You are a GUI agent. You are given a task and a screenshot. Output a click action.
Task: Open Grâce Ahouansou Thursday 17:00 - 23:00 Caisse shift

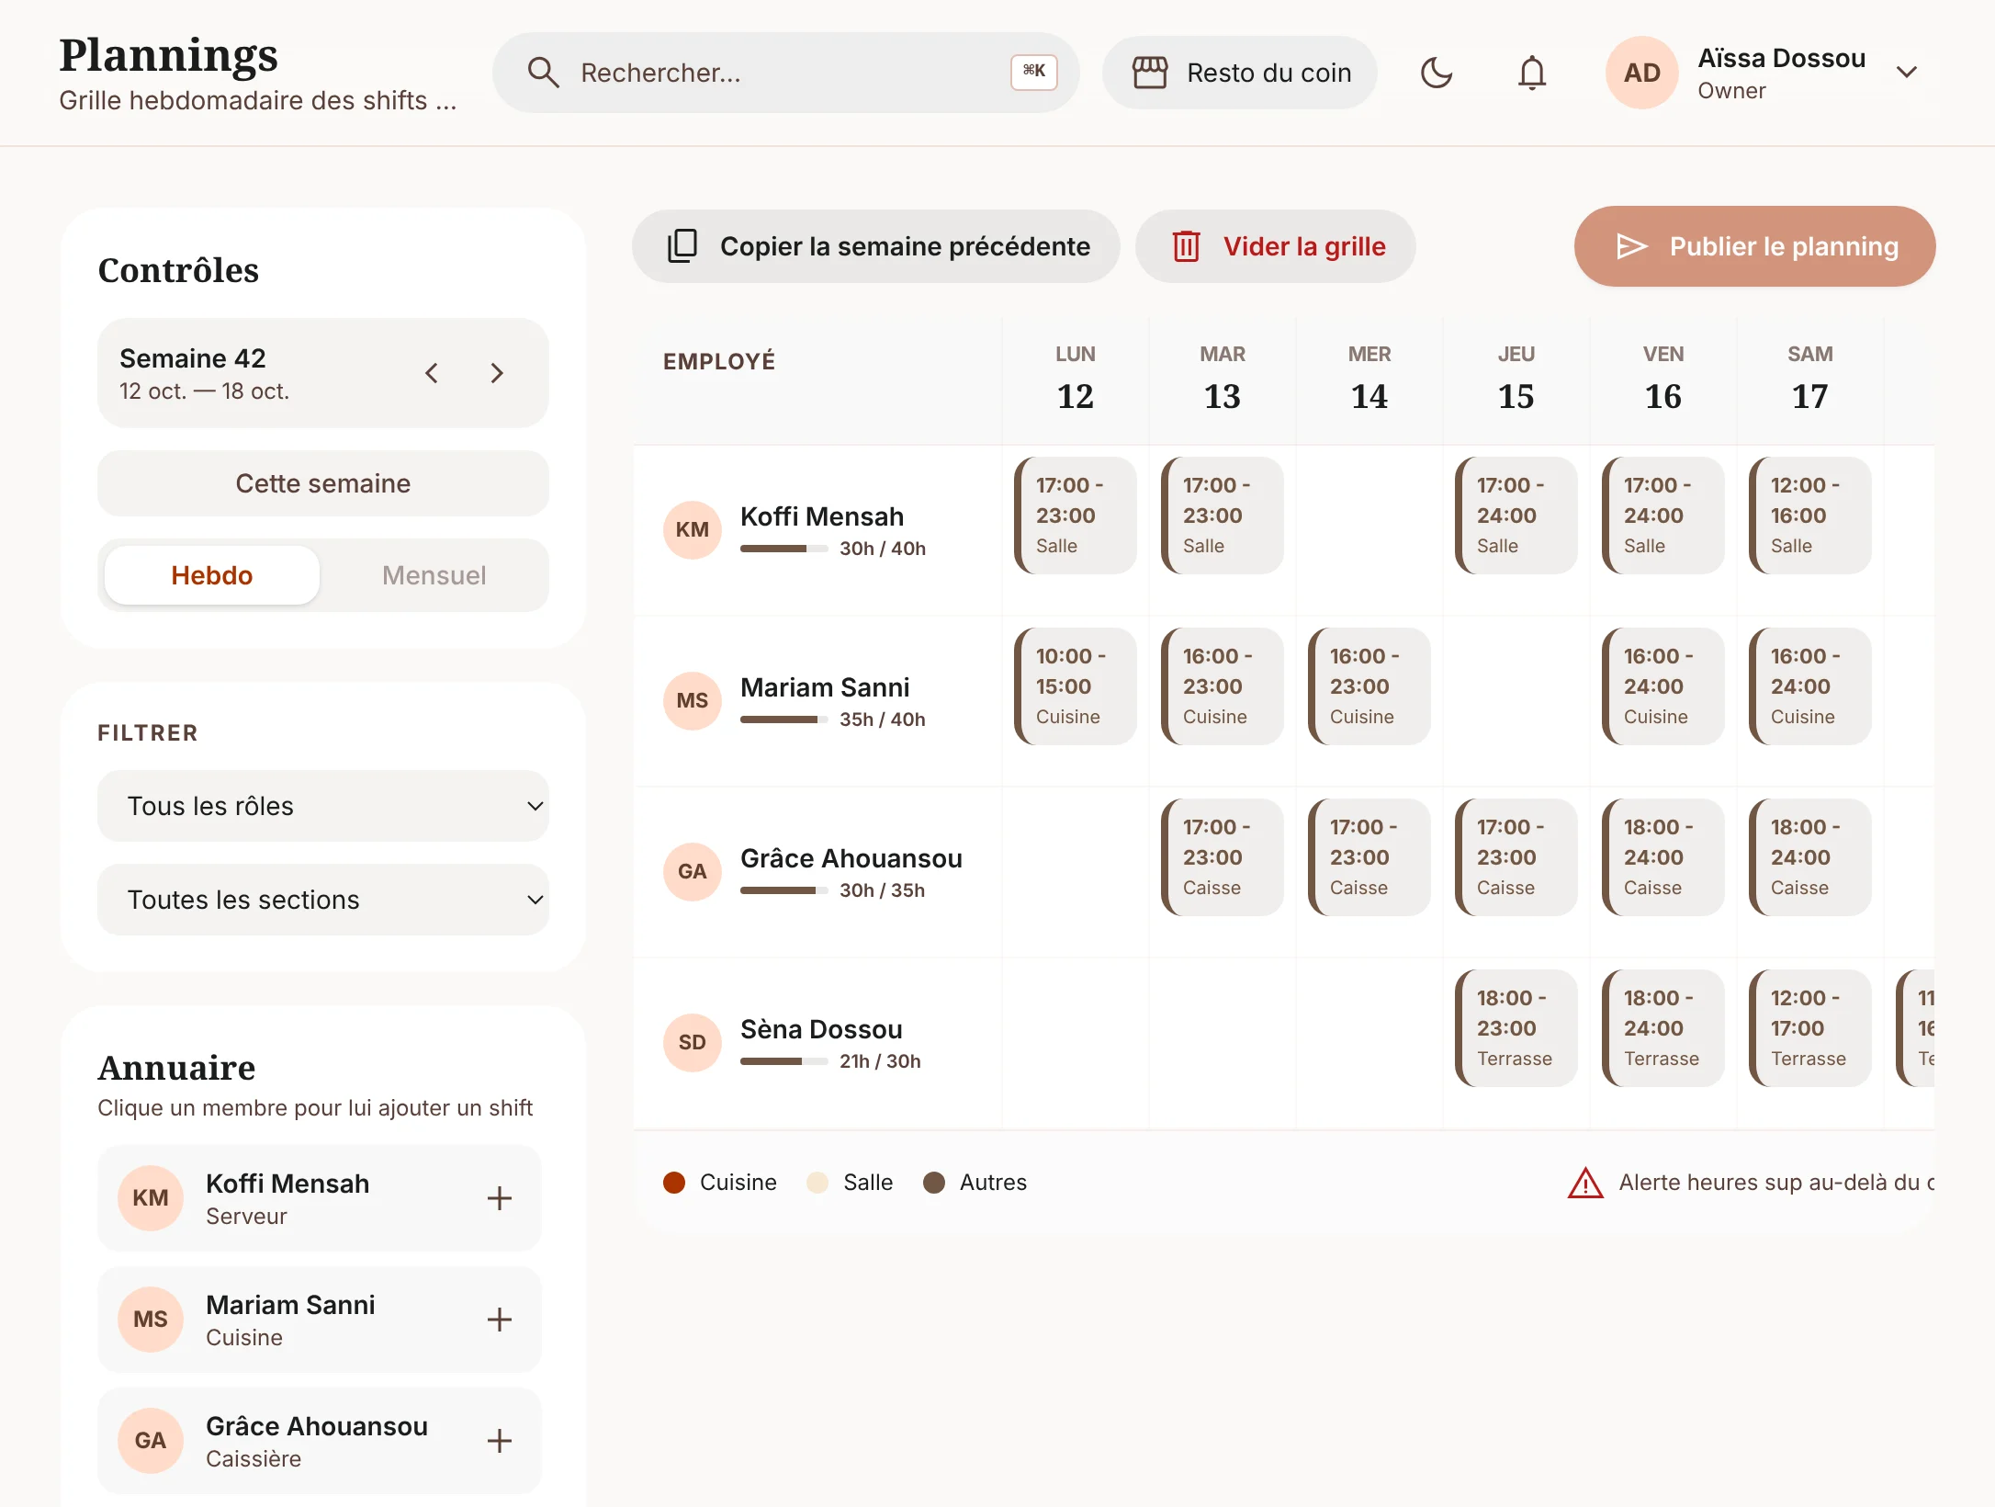pos(1516,857)
